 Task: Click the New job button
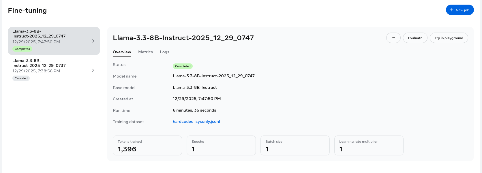click(x=460, y=10)
